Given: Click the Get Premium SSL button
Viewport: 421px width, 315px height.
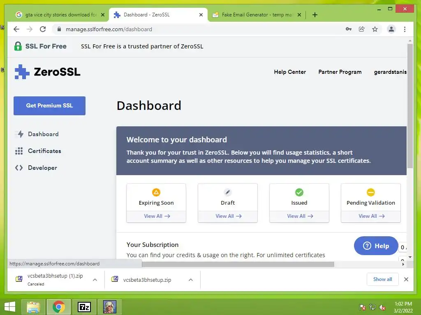Looking at the screenshot, I should 49,105.
